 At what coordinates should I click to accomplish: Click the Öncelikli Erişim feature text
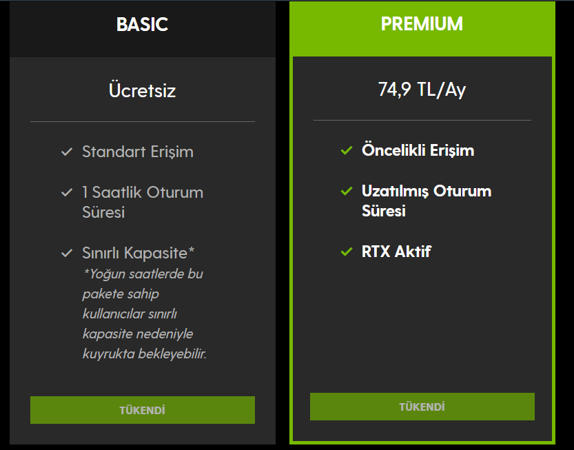(418, 150)
